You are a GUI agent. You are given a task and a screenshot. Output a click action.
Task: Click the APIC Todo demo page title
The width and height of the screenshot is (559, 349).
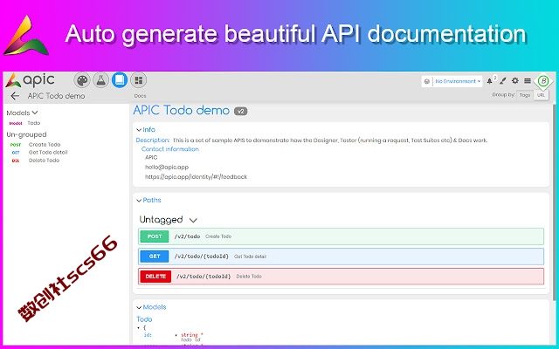181,111
